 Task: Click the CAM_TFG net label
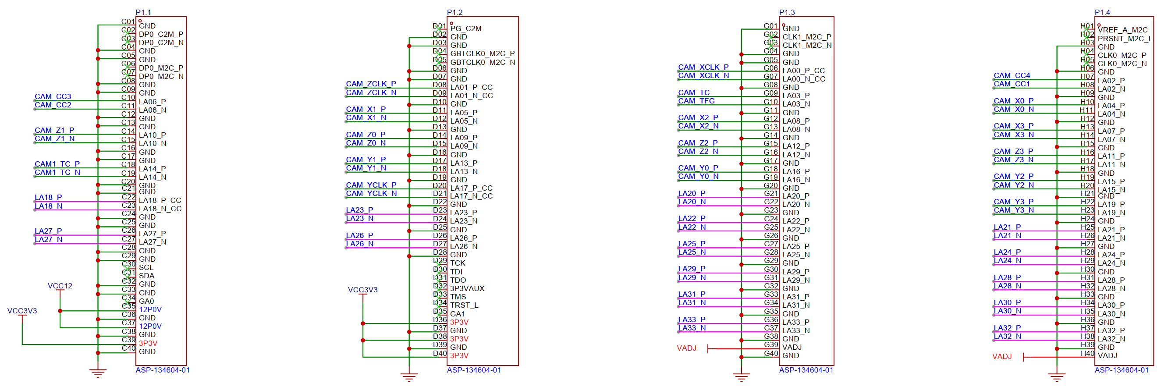(x=696, y=101)
